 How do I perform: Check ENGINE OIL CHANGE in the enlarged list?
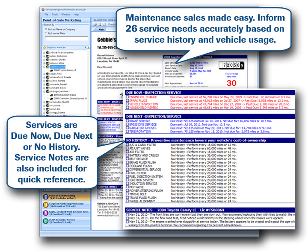127,97
